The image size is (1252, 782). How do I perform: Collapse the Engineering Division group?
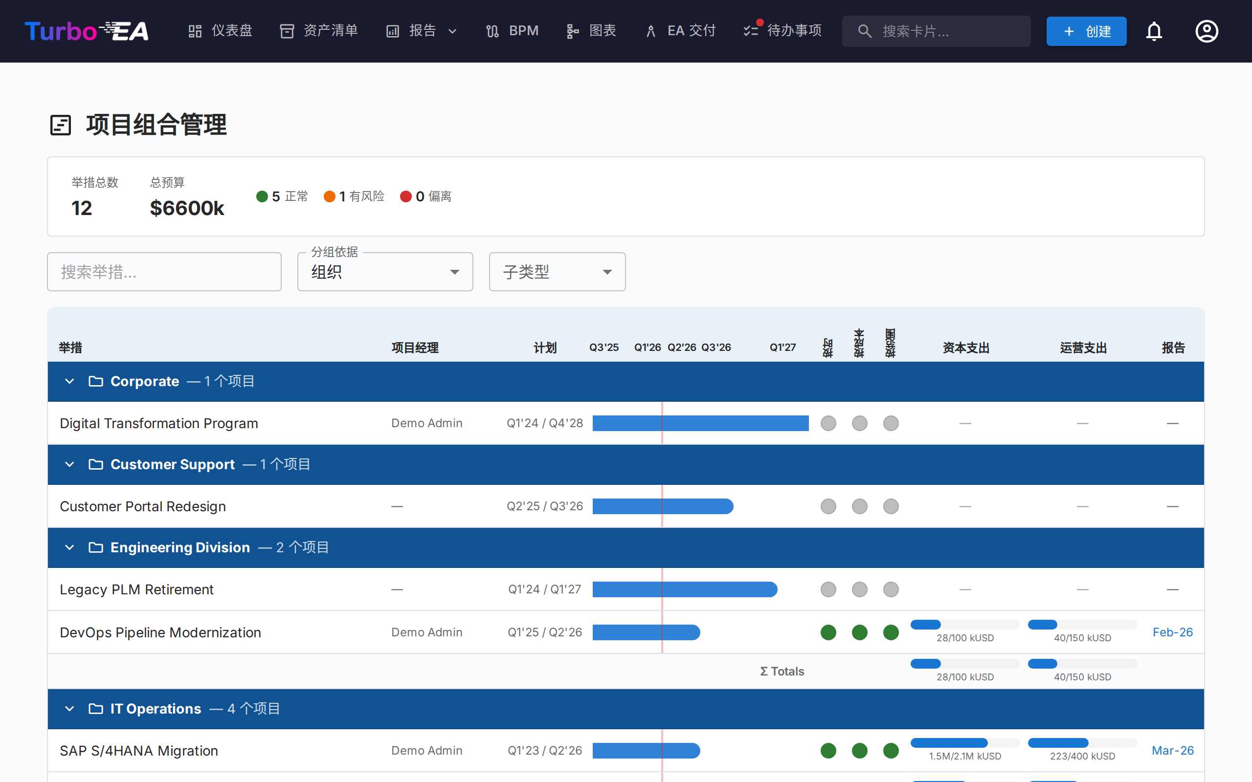[x=69, y=547]
